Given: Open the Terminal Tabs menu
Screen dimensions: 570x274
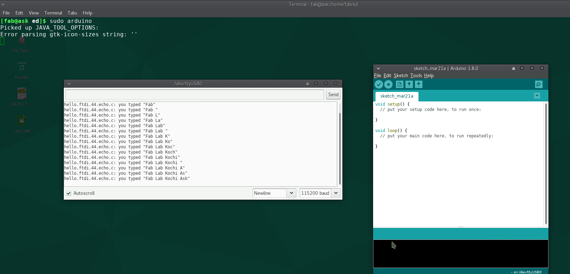Looking at the screenshot, I should pos(72,13).
